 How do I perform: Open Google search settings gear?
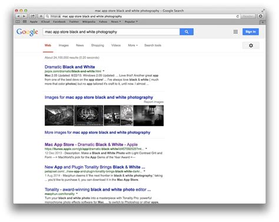251,45
